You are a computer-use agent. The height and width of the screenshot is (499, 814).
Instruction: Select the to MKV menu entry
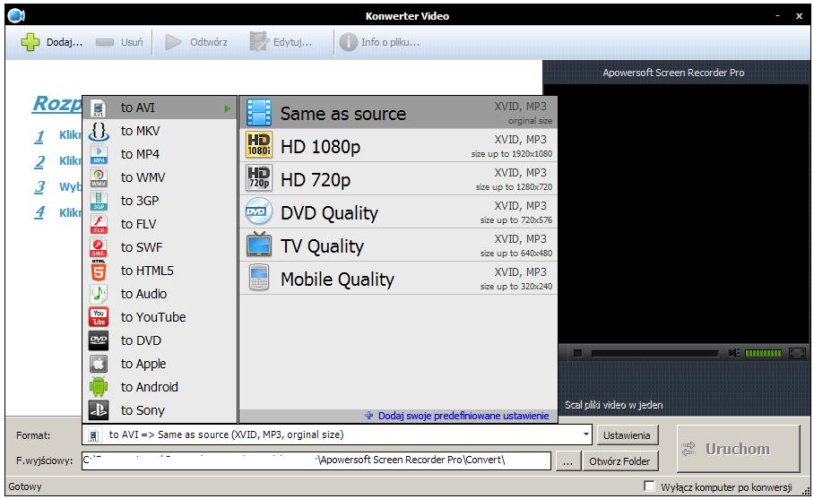point(160,131)
